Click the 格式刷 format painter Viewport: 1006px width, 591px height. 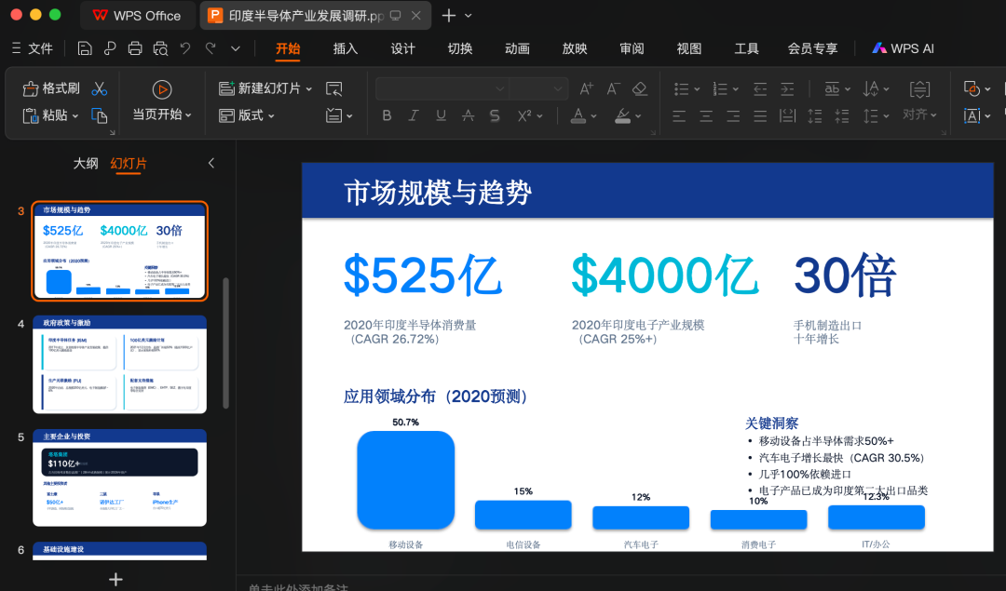pyautogui.click(x=51, y=88)
